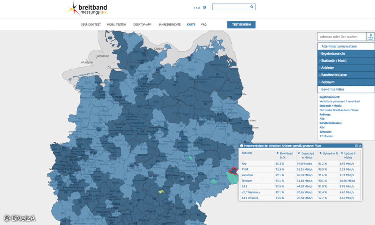Click the font size AAA icon

pos(197,8)
